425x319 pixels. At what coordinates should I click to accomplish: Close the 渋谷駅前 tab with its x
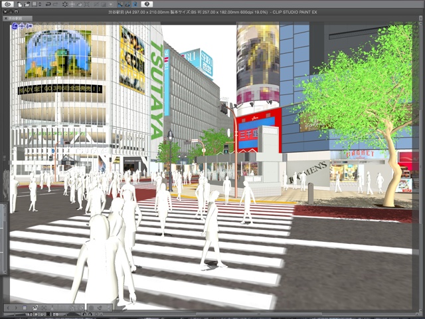[x=6, y=19]
